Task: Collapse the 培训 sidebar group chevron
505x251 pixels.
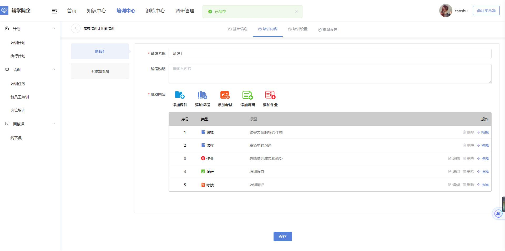Action: point(54,69)
